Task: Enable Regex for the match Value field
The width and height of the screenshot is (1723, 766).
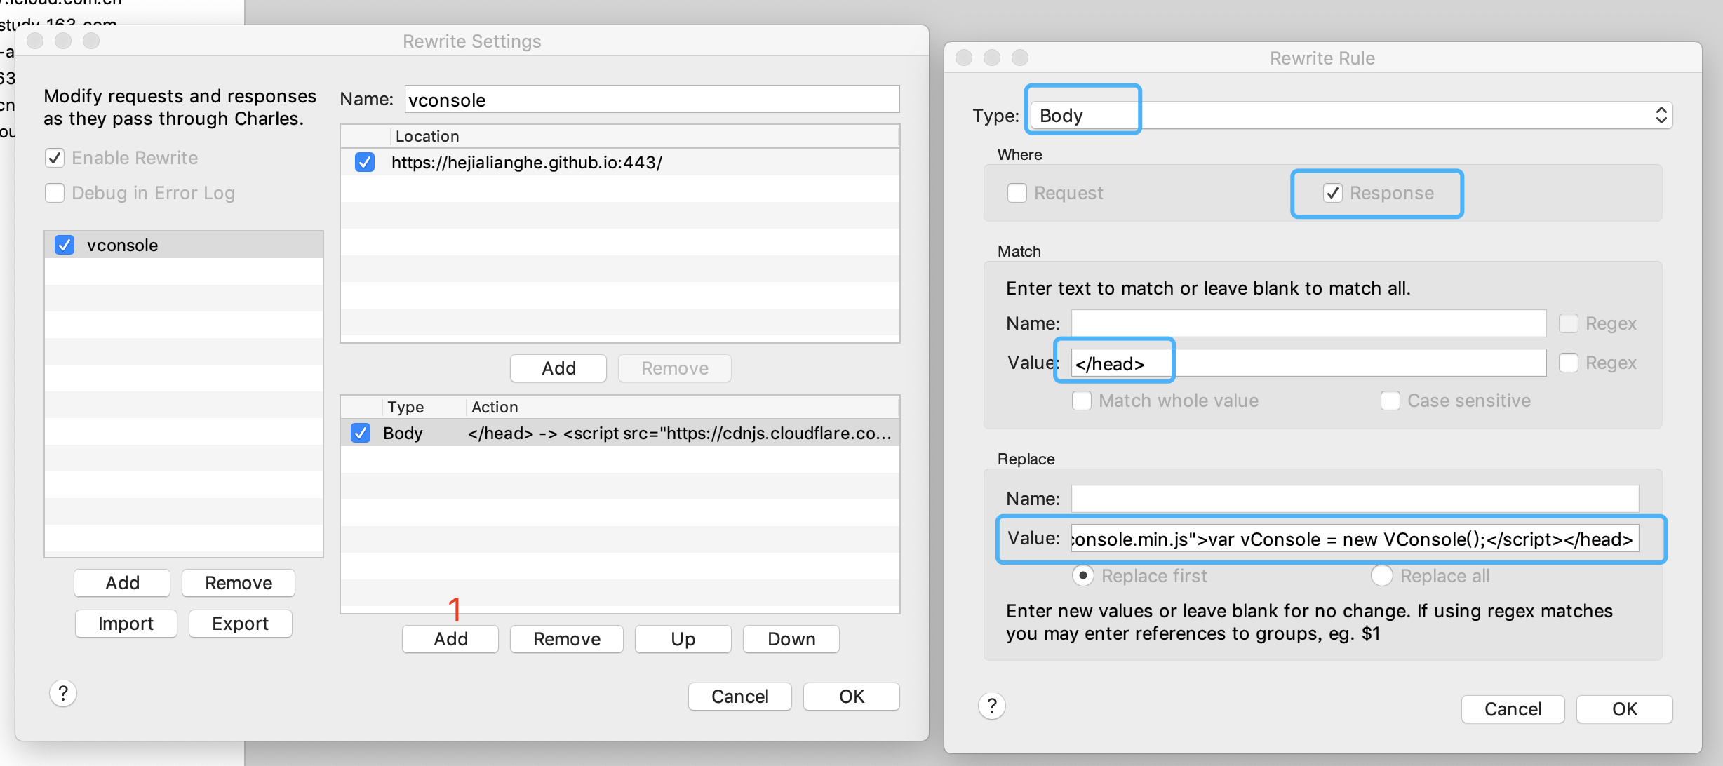Action: [1568, 363]
